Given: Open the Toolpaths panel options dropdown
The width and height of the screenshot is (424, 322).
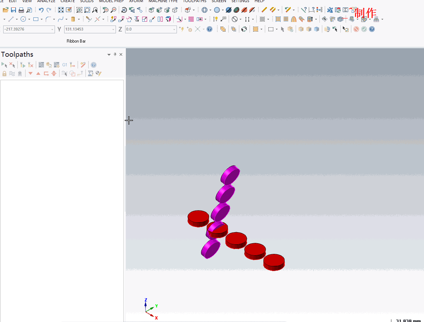Looking at the screenshot, I should (109, 55).
